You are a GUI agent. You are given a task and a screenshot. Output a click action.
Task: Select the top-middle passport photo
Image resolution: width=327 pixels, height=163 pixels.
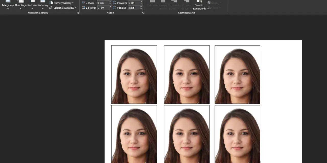[x=187, y=75]
